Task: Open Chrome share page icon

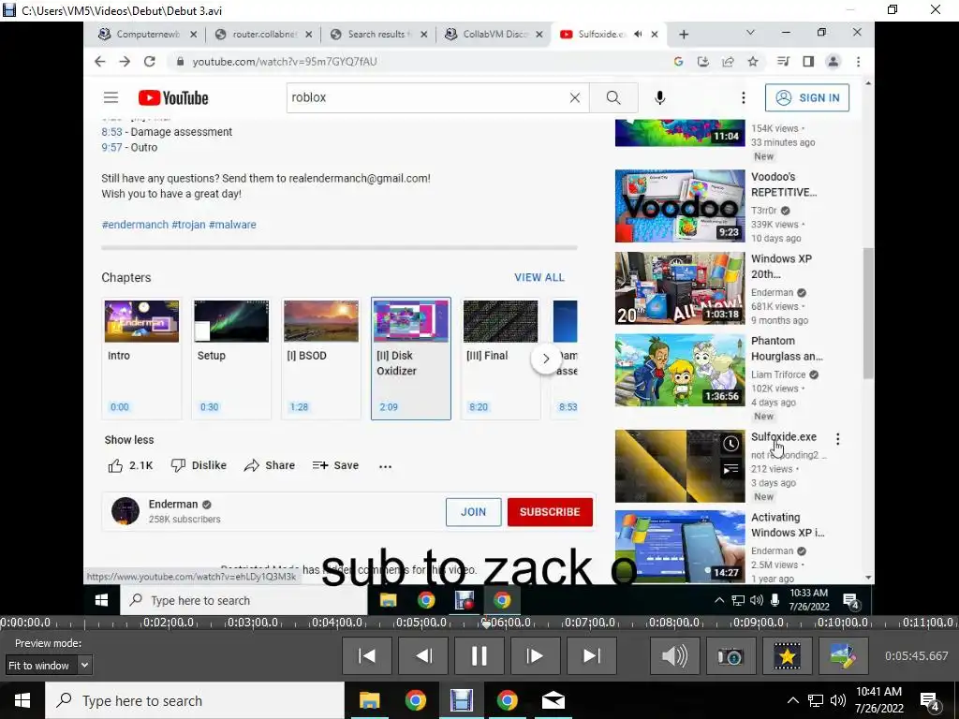Action: [x=728, y=61]
